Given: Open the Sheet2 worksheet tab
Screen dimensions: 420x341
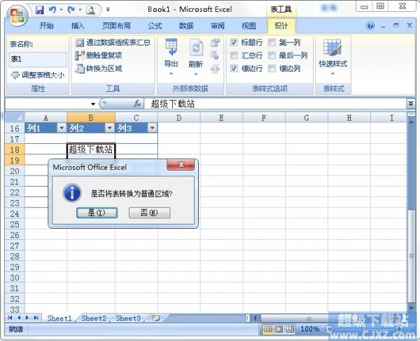Looking at the screenshot, I should [x=94, y=318].
